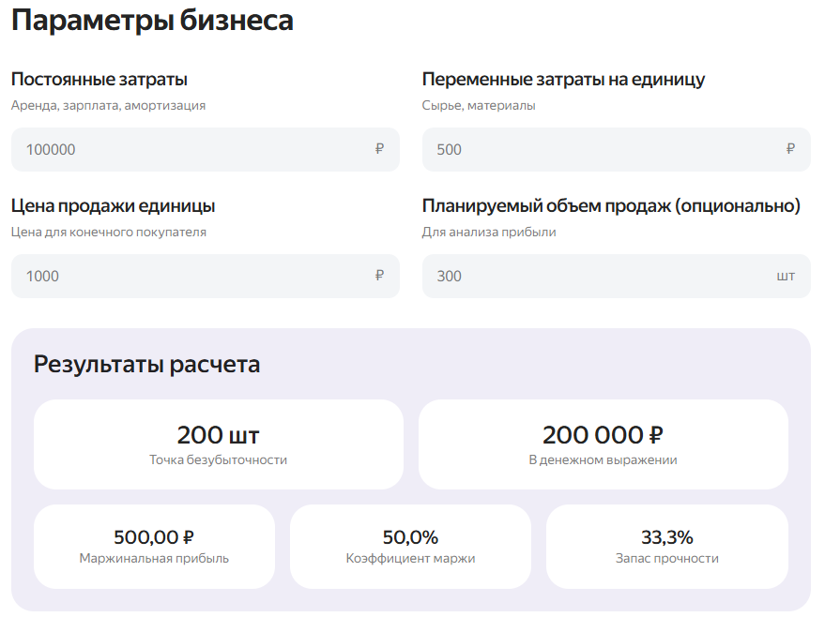Click the ruble sign in sale price field
Viewport: 825px width, 617px height.
[379, 276]
